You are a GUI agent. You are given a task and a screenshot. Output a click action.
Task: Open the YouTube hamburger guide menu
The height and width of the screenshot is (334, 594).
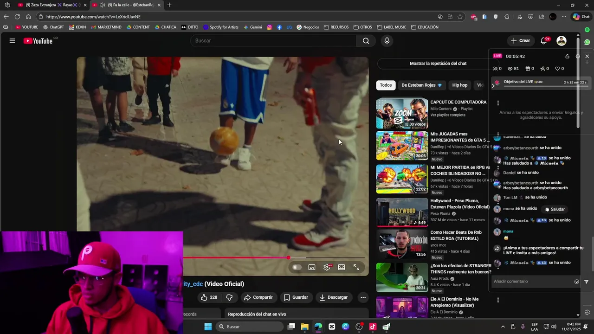(13, 41)
